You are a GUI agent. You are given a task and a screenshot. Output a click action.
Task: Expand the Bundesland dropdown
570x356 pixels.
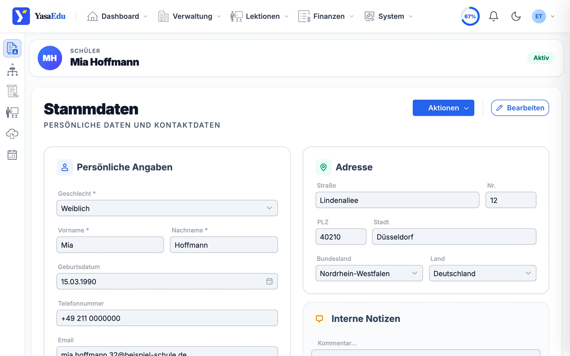coord(369,273)
